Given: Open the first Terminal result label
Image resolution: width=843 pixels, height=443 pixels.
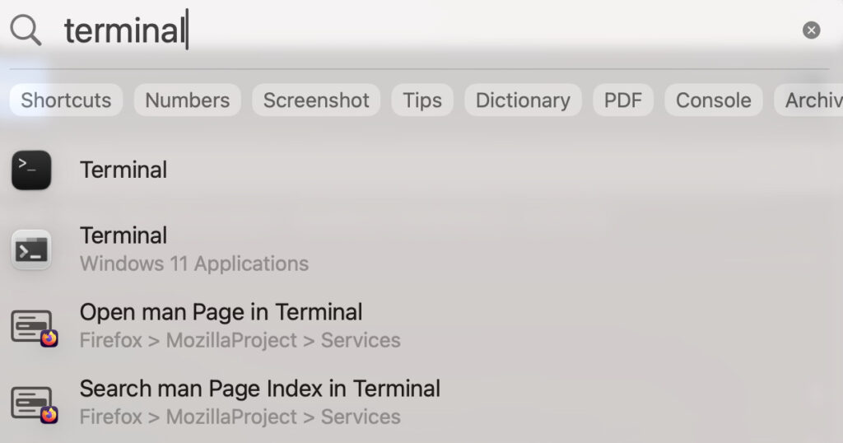Looking at the screenshot, I should tap(123, 170).
